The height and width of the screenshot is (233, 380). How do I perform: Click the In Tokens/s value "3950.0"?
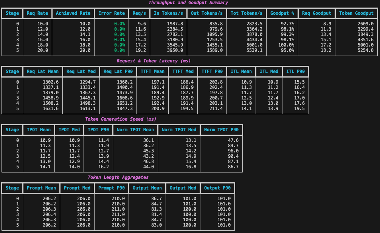175,50
